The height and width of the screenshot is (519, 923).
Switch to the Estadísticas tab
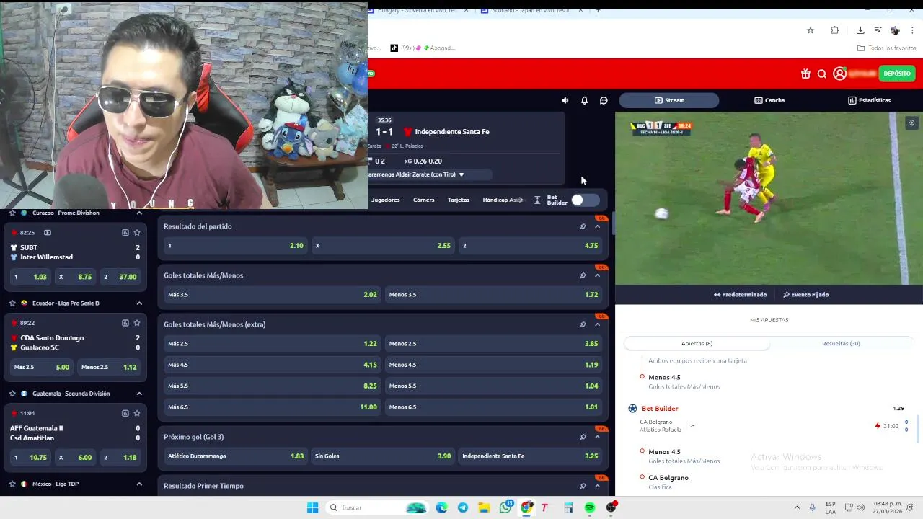pyautogui.click(x=869, y=100)
